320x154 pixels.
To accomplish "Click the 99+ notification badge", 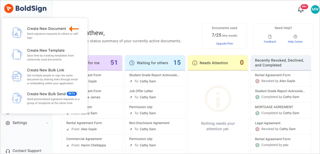I will [304, 7].
